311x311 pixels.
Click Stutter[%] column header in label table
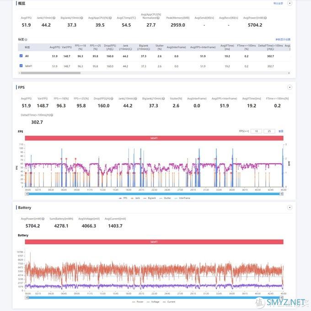[x=160, y=47]
